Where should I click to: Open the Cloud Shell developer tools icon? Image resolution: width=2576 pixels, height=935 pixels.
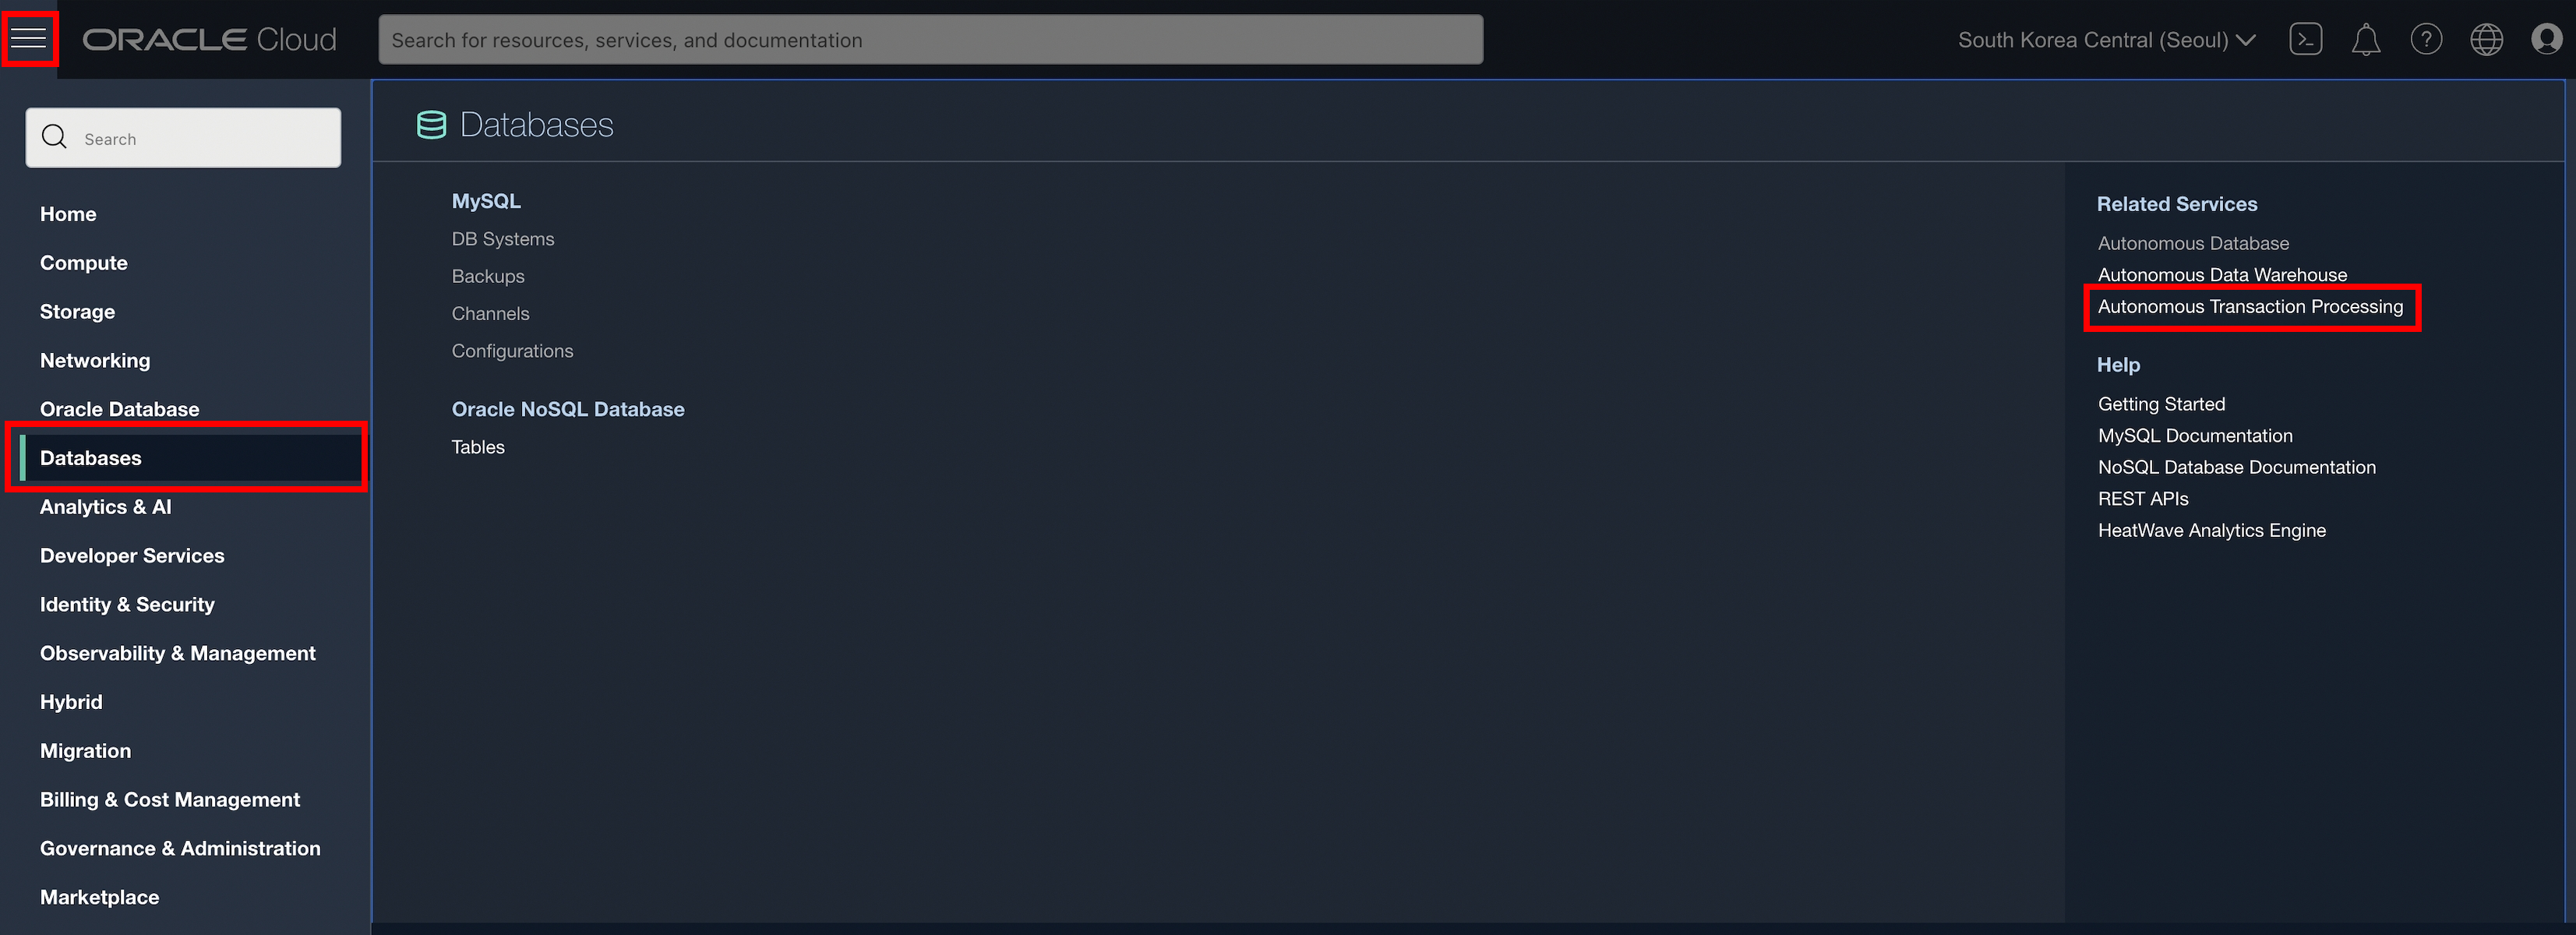tap(2305, 40)
